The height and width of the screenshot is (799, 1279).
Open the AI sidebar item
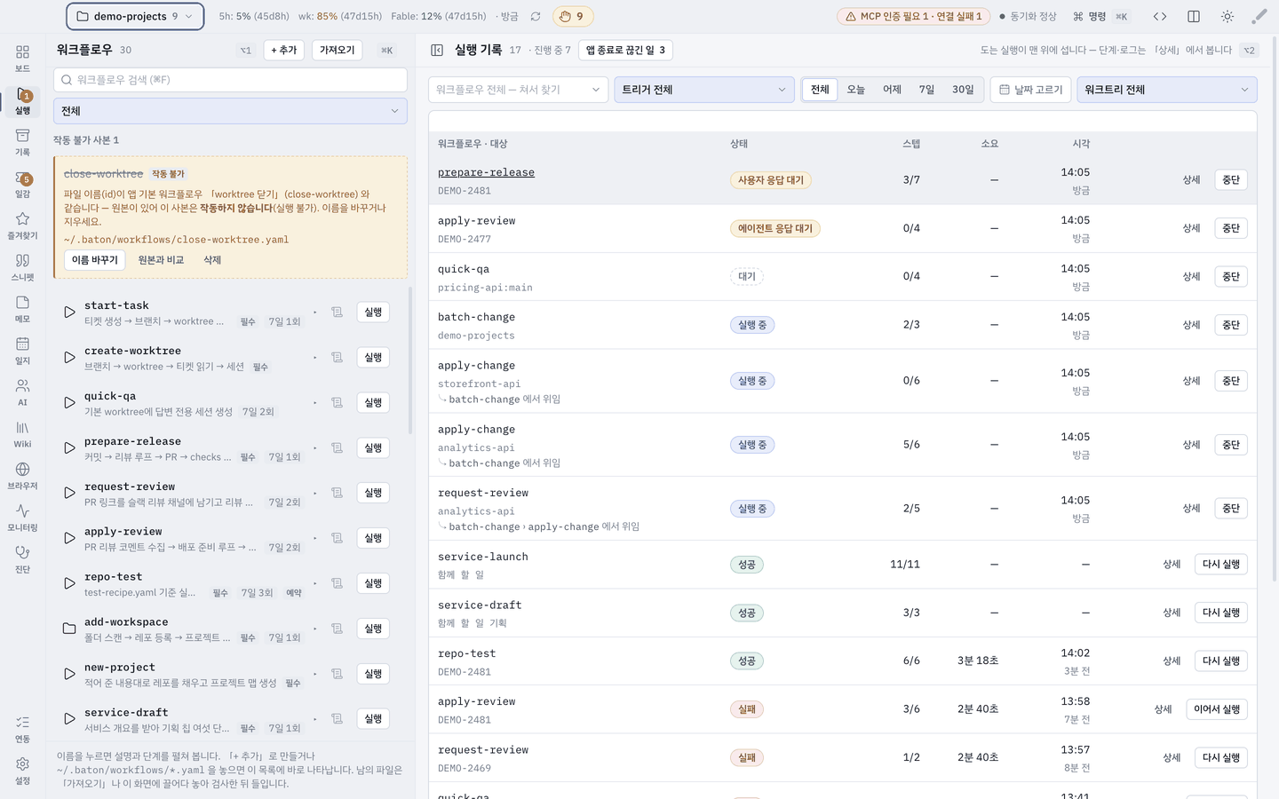[x=22, y=392]
